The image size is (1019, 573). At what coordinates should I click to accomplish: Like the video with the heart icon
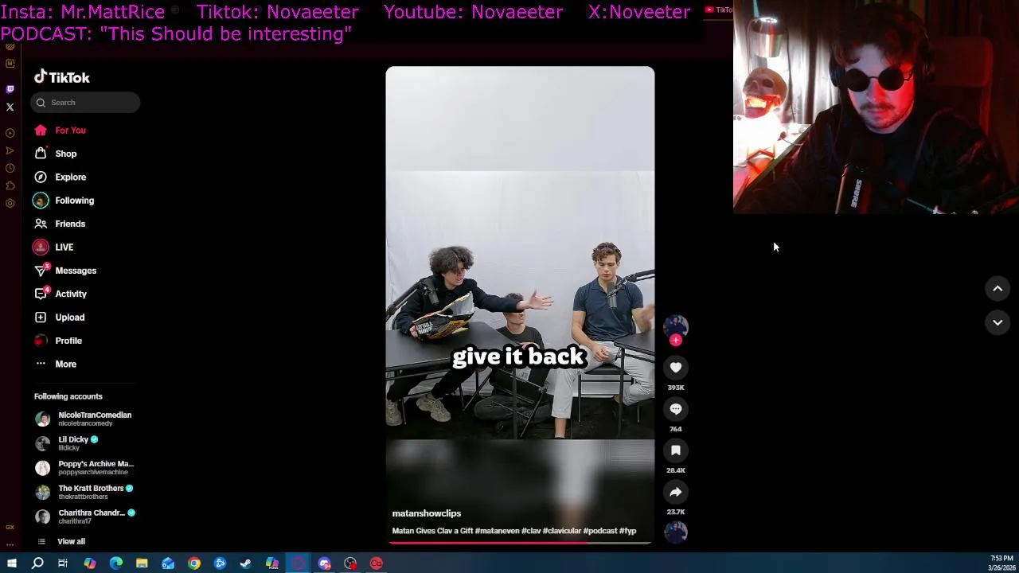[x=676, y=367]
